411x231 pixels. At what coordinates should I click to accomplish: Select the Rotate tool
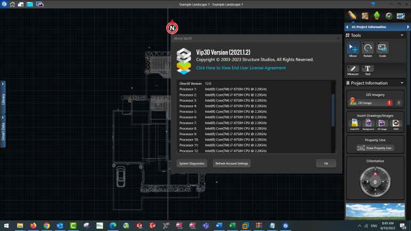click(x=367, y=50)
